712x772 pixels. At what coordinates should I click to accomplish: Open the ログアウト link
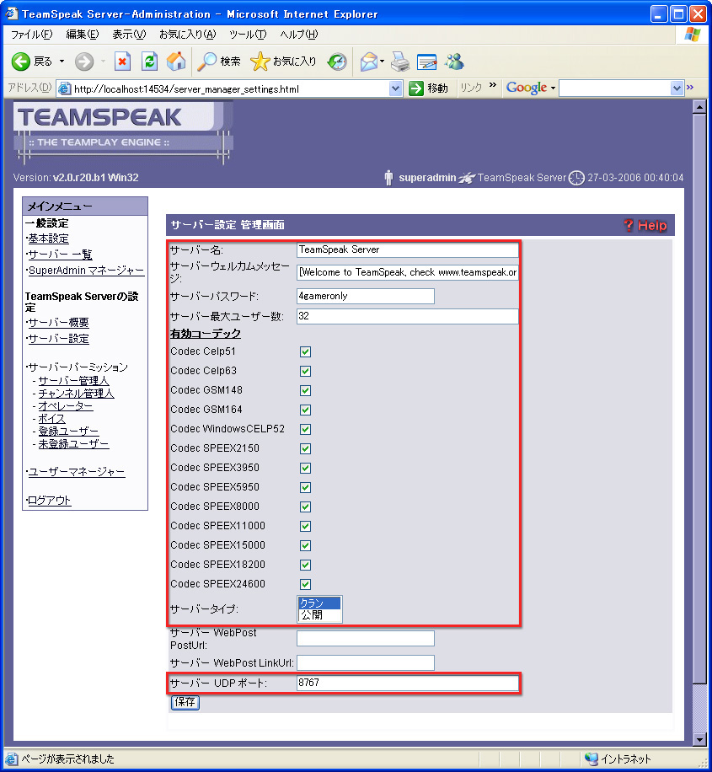pos(49,501)
